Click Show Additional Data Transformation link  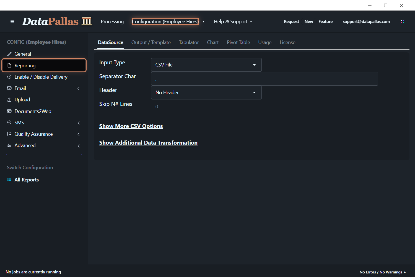pos(148,143)
